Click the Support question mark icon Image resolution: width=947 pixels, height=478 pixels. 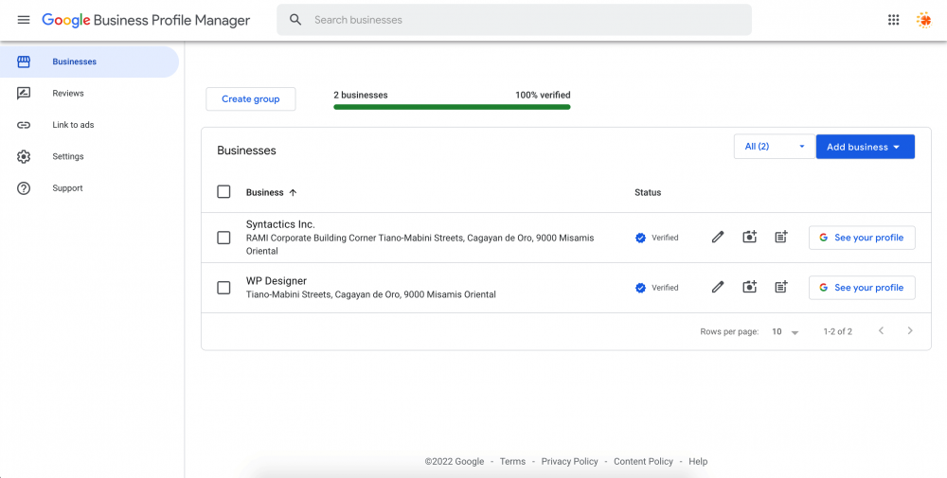24,188
